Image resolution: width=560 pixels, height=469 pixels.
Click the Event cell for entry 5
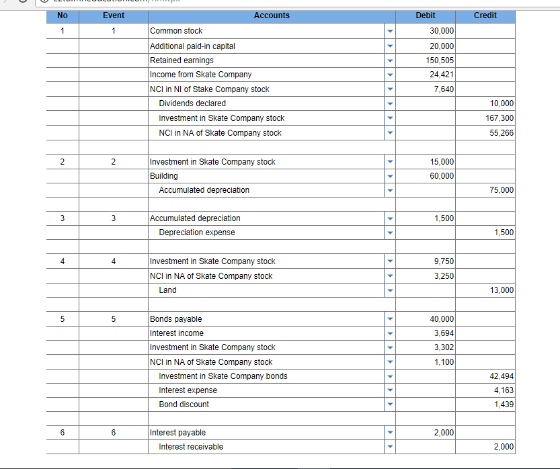pyautogui.click(x=113, y=318)
